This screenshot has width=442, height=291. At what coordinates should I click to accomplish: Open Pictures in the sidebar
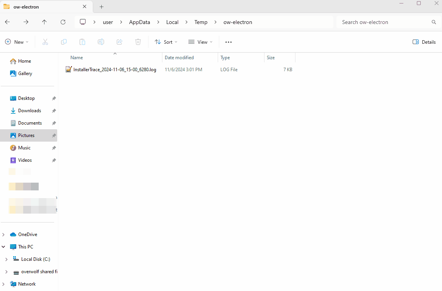tap(29, 135)
